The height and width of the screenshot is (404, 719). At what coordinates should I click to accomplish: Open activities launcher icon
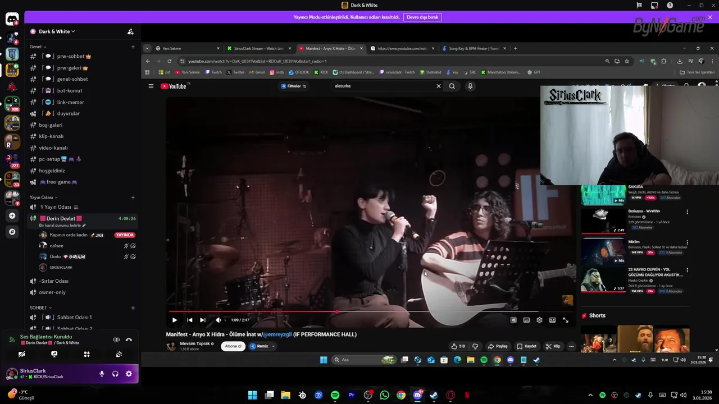click(x=87, y=354)
